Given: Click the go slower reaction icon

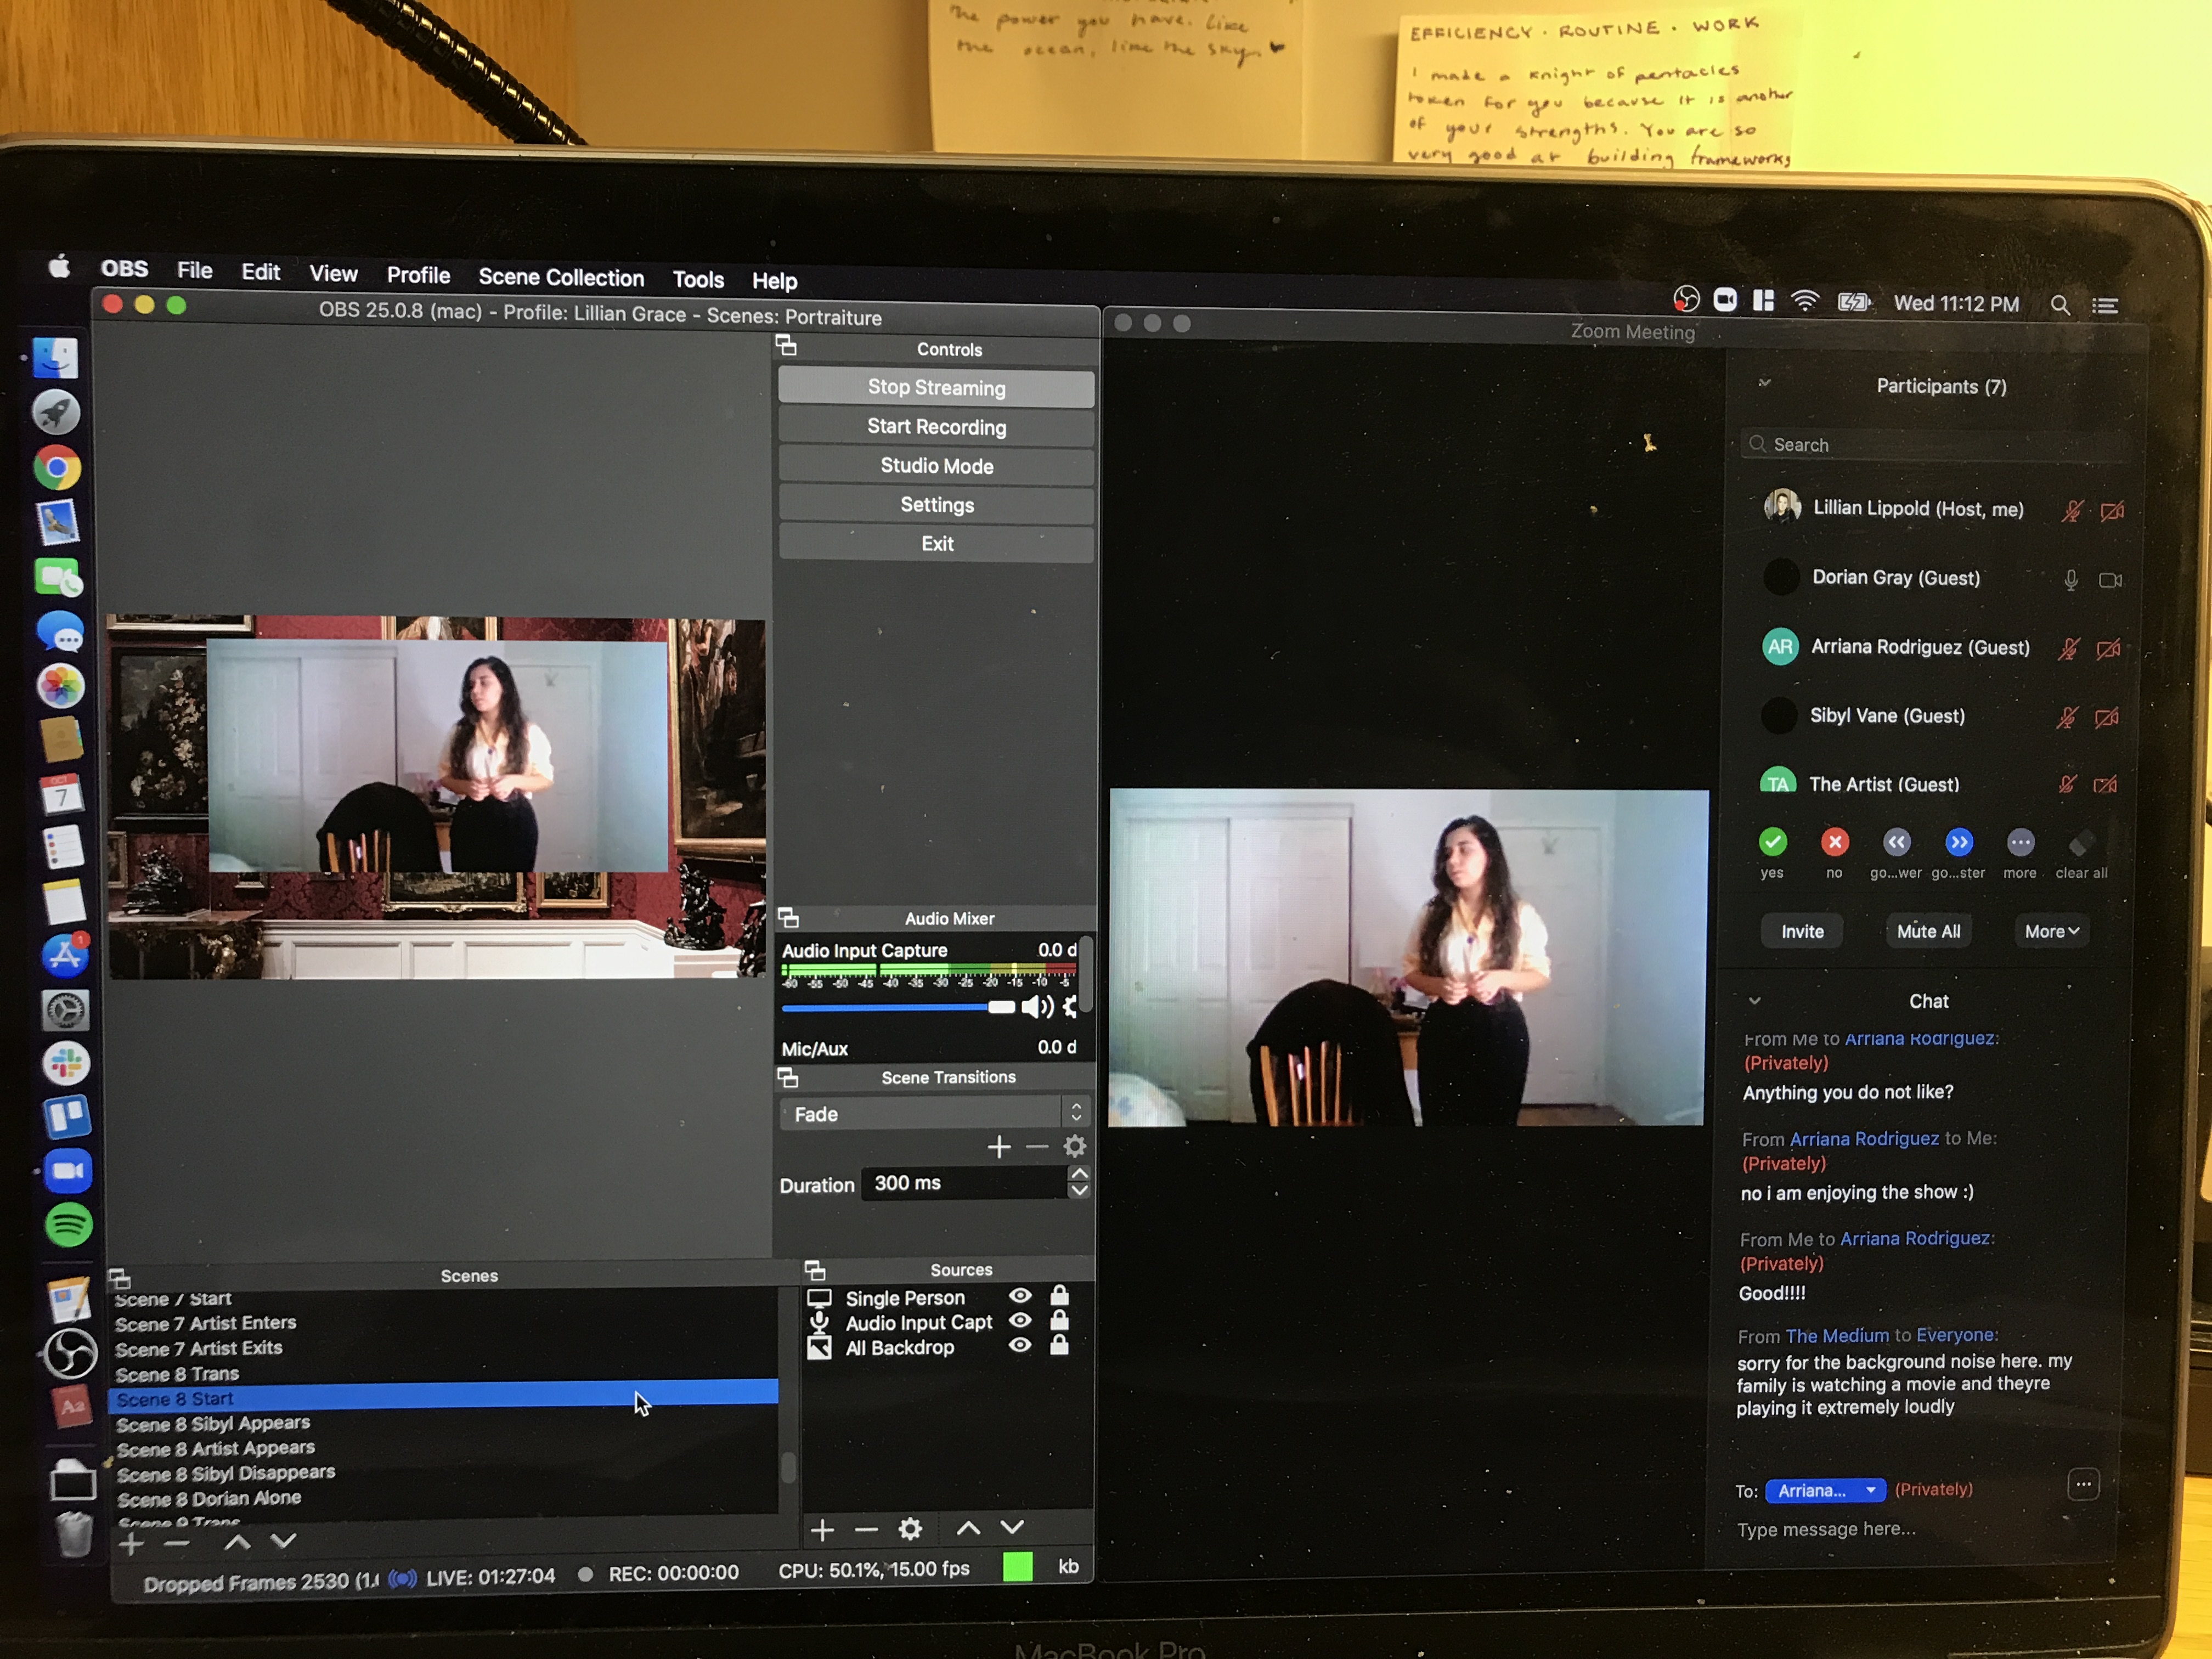Looking at the screenshot, I should point(1896,842).
